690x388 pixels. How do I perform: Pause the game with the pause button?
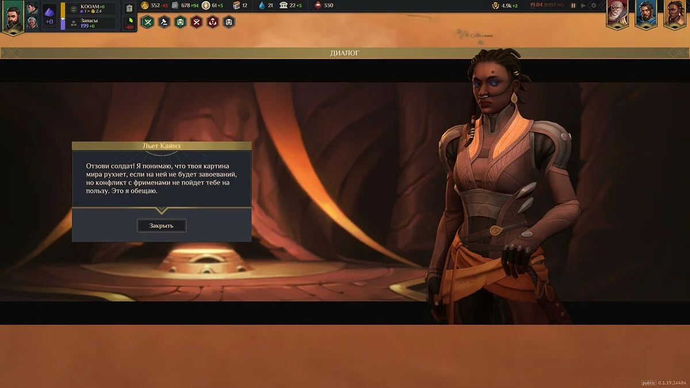(x=573, y=6)
